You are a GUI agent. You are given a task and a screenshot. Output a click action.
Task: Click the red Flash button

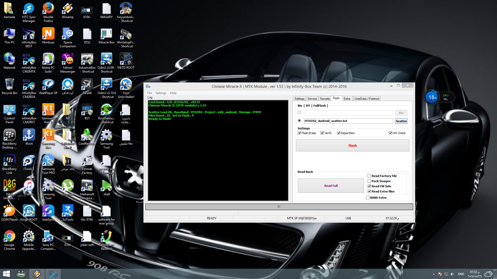click(x=353, y=145)
